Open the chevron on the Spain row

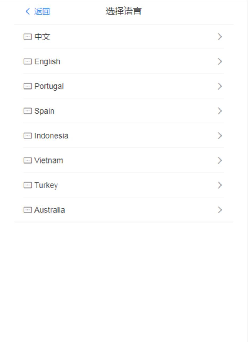tap(220, 111)
